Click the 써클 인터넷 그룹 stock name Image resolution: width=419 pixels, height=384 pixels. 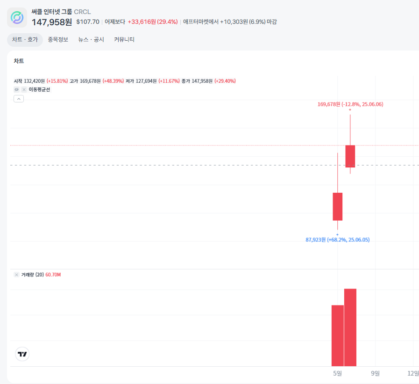pos(52,12)
